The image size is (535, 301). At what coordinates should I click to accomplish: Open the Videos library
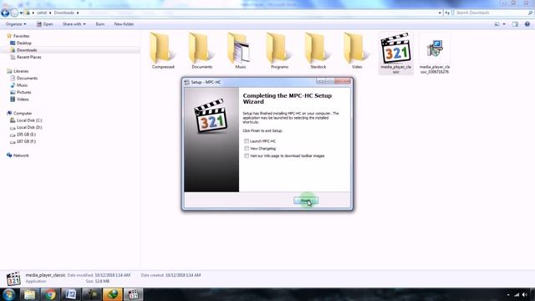(23, 99)
